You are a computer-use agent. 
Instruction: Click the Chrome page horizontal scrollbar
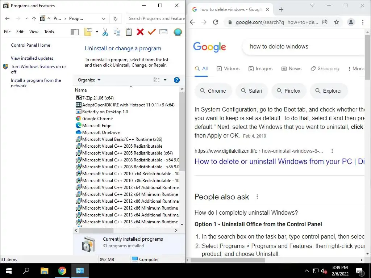pyautogui.click(x=228, y=260)
